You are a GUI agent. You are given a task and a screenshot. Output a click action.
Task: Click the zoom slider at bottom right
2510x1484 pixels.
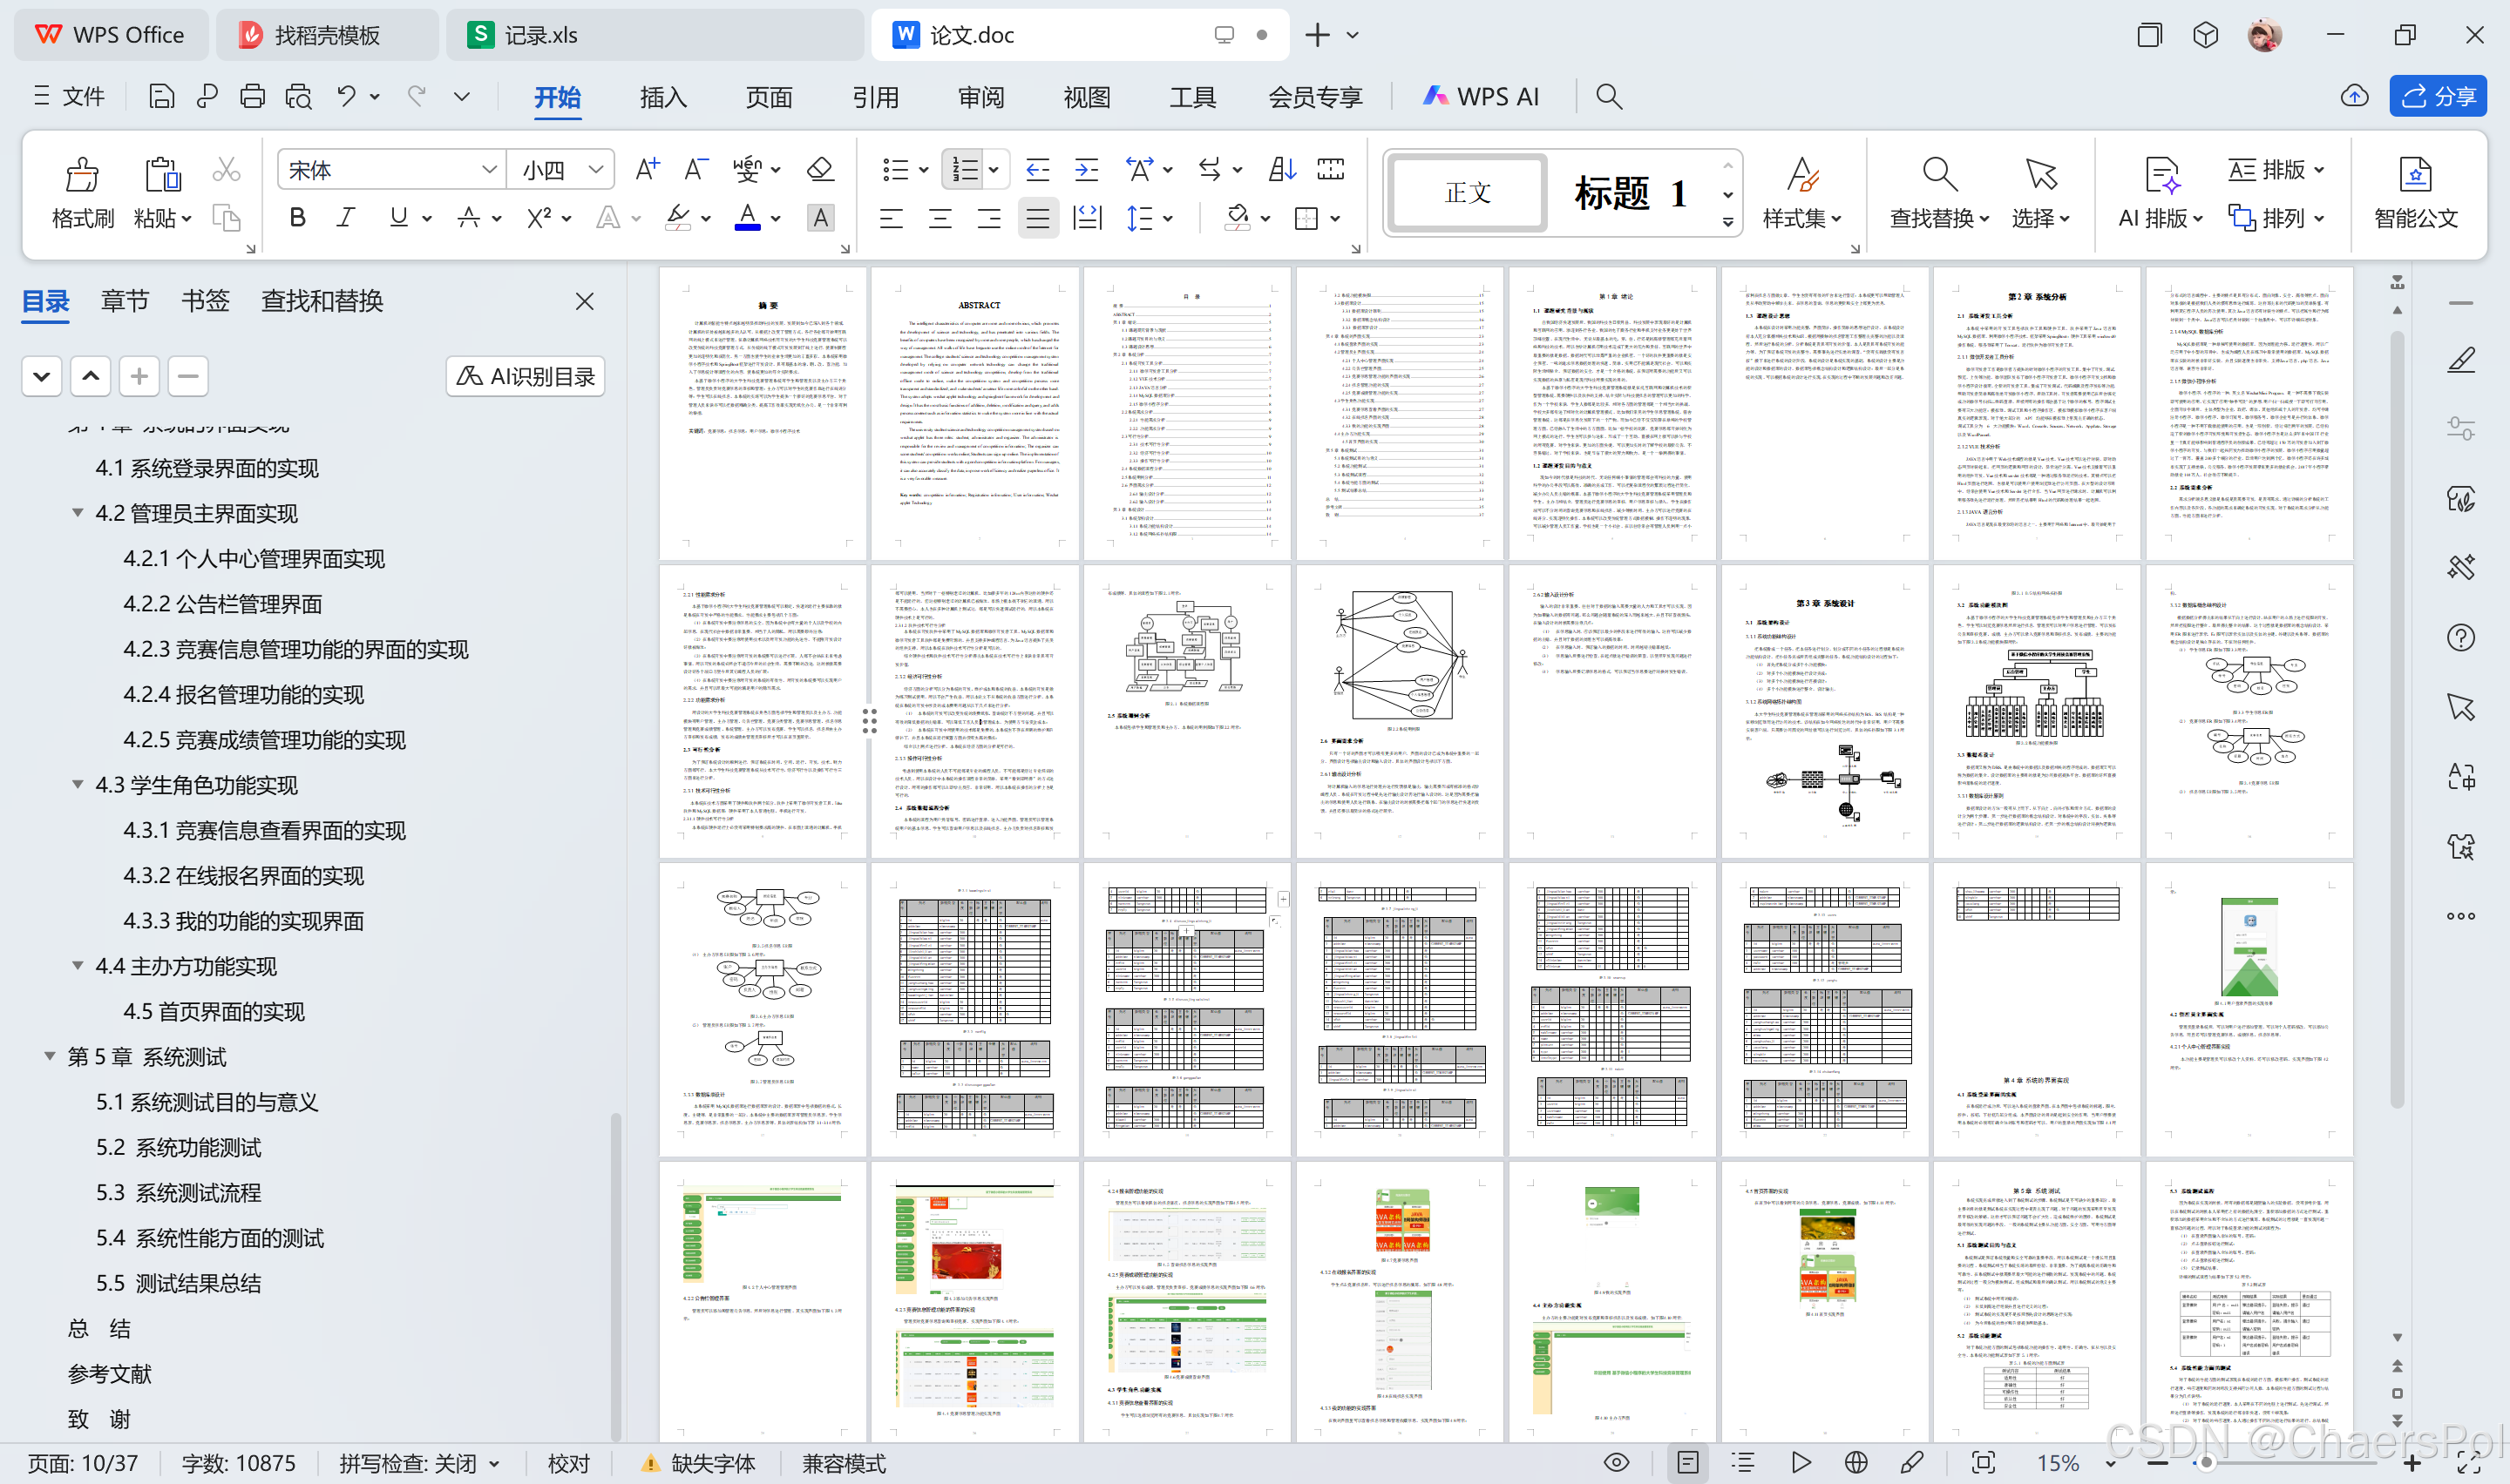tap(2206, 1463)
